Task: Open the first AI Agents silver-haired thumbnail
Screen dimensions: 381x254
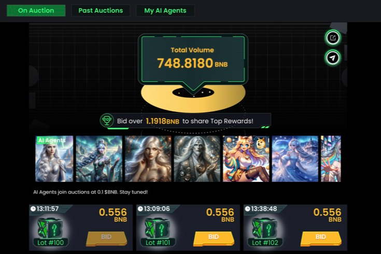Action: coord(54,159)
